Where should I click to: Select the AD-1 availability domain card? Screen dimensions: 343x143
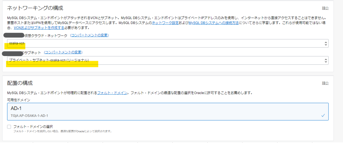[168, 111]
